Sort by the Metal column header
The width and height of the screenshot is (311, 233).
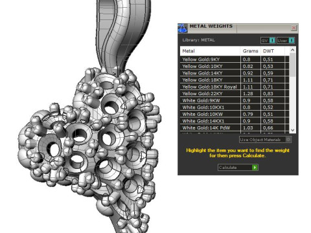(210, 51)
